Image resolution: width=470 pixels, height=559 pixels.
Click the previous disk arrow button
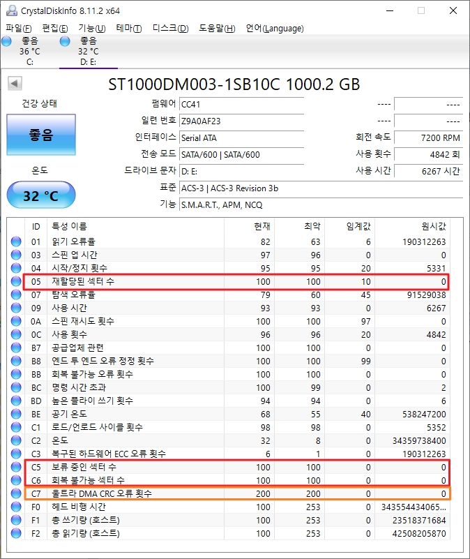pyautogui.click(x=15, y=84)
